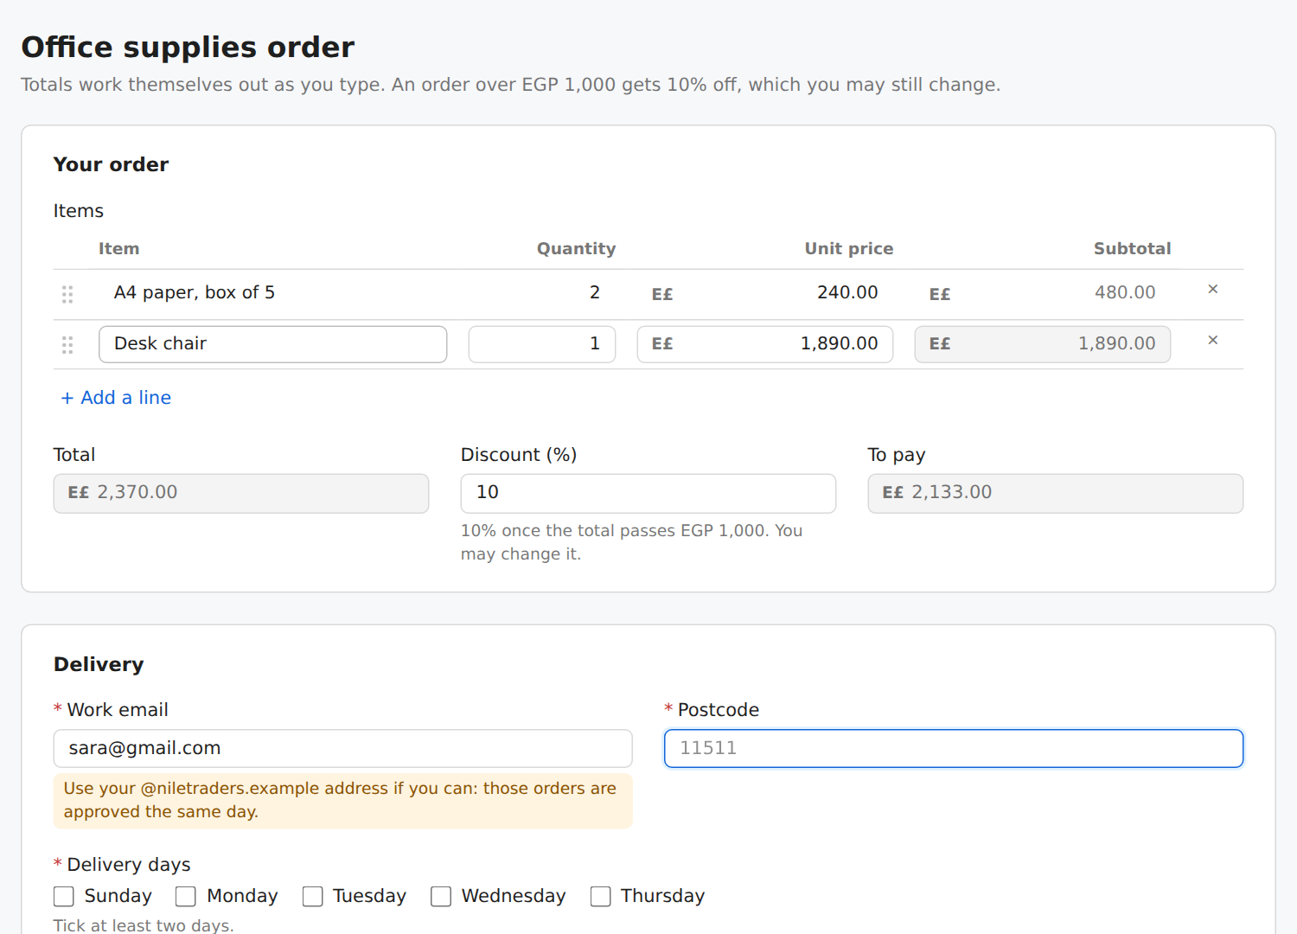The height and width of the screenshot is (934, 1297).
Task: Select the Subtotal column header
Action: pos(1132,249)
